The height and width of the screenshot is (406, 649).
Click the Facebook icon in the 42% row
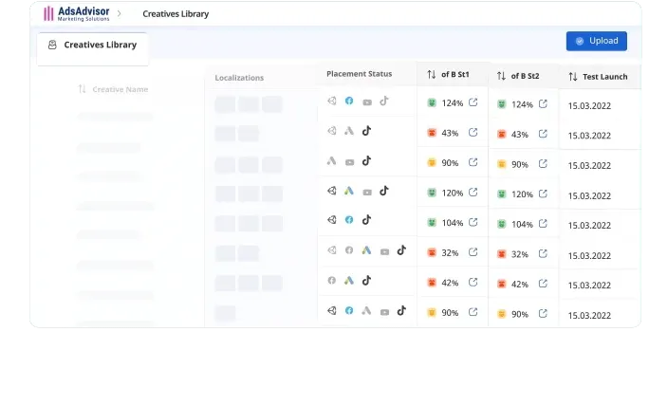click(331, 280)
